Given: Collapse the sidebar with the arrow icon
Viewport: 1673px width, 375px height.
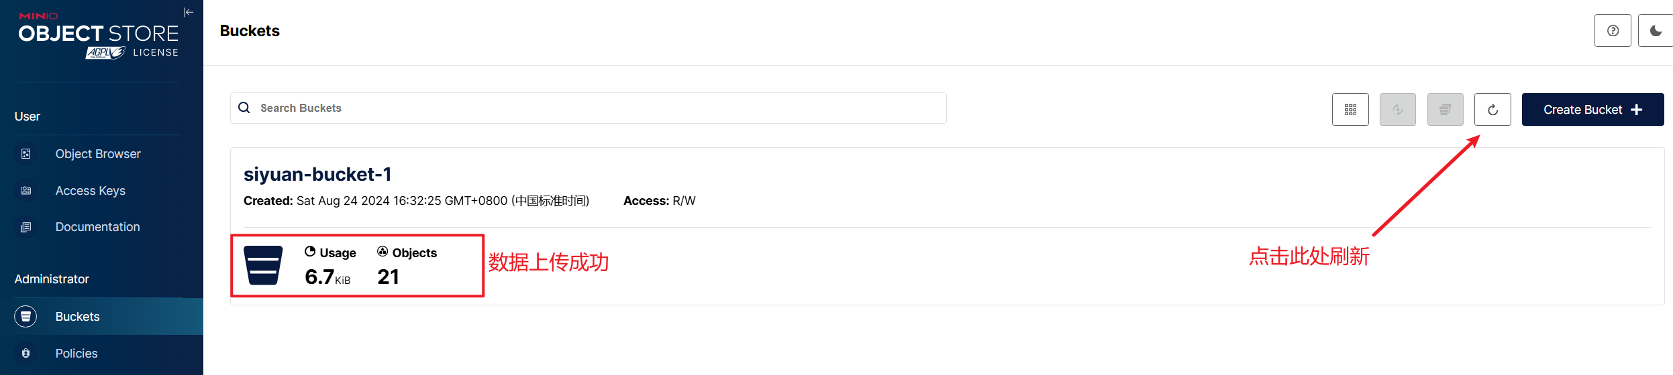Looking at the screenshot, I should coord(189,12).
